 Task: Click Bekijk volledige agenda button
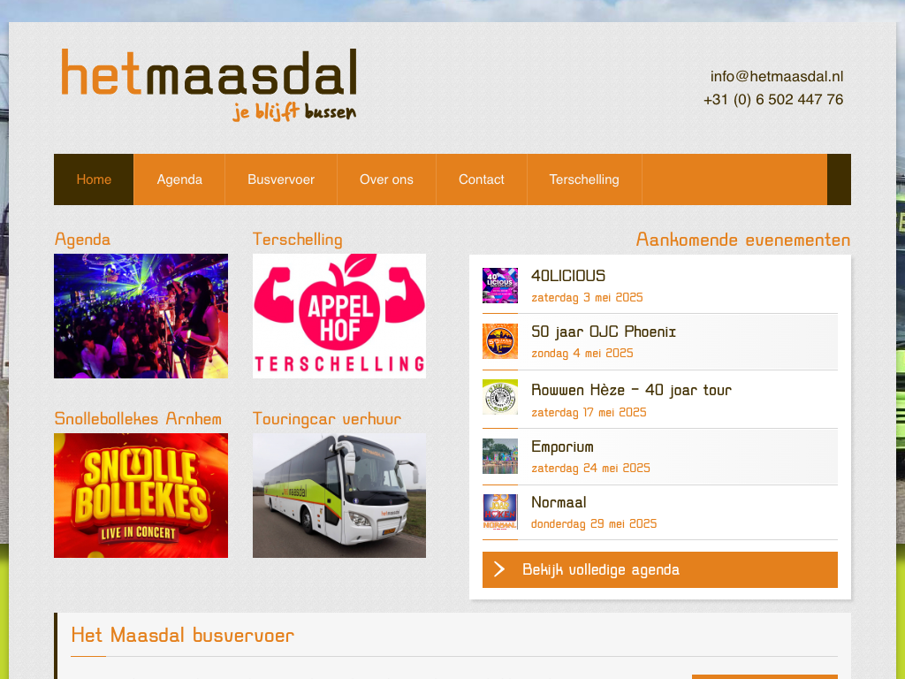point(659,570)
